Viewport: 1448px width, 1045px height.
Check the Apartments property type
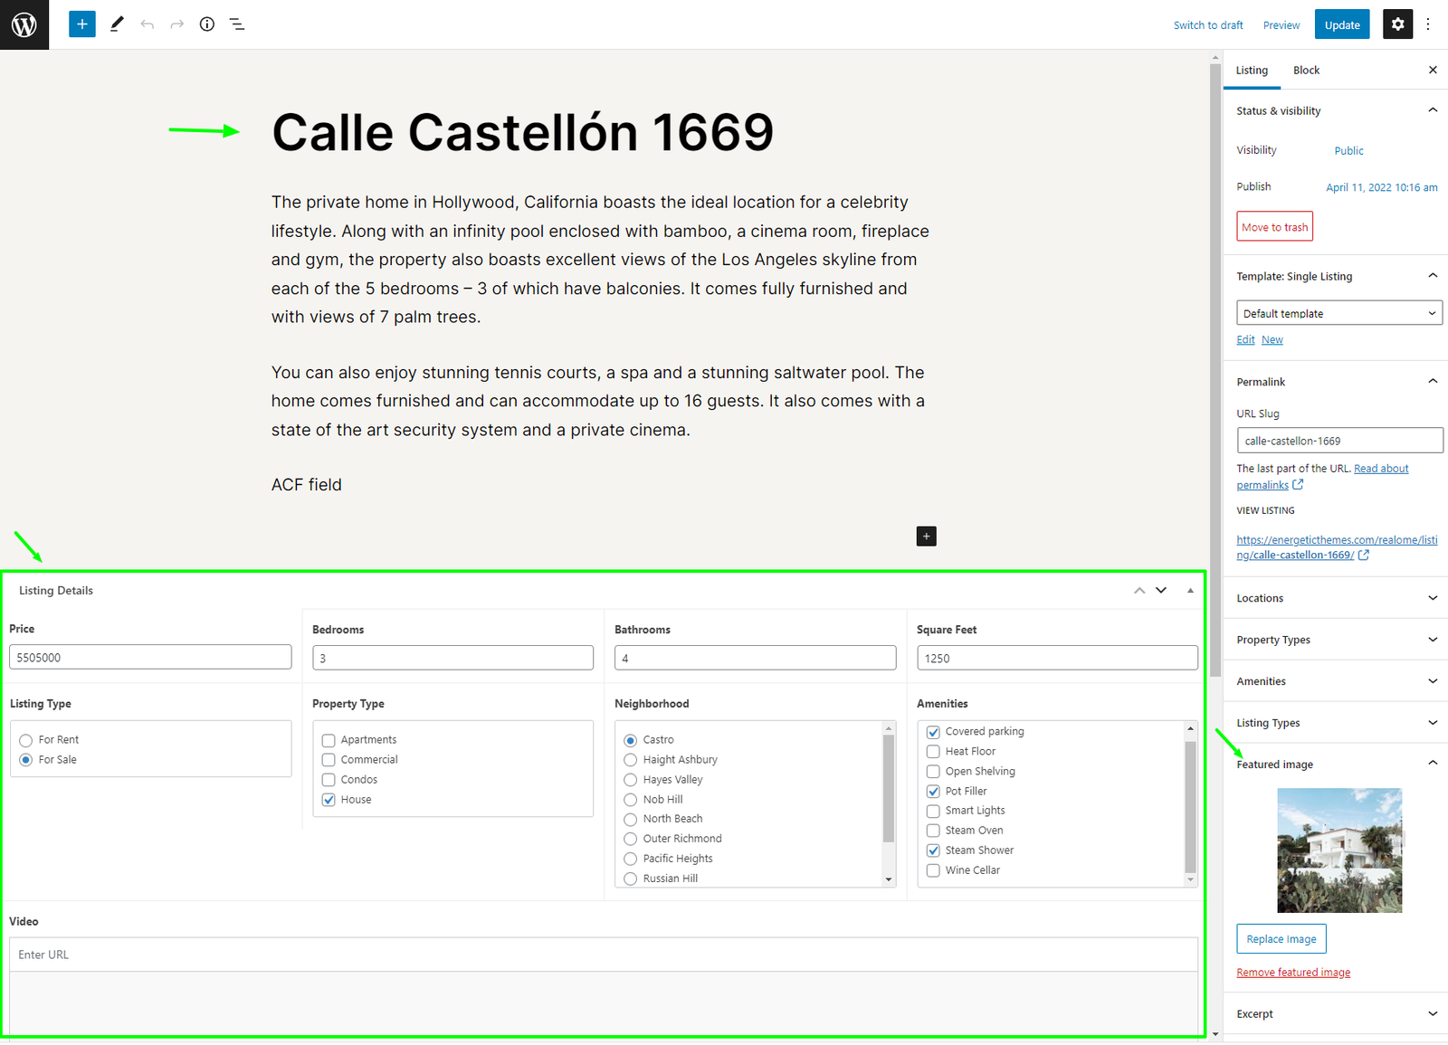pos(329,740)
